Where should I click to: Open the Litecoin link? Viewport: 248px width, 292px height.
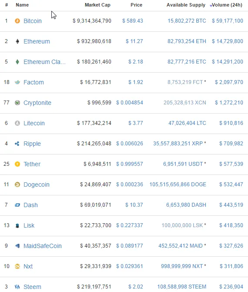pyautogui.click(x=34, y=123)
